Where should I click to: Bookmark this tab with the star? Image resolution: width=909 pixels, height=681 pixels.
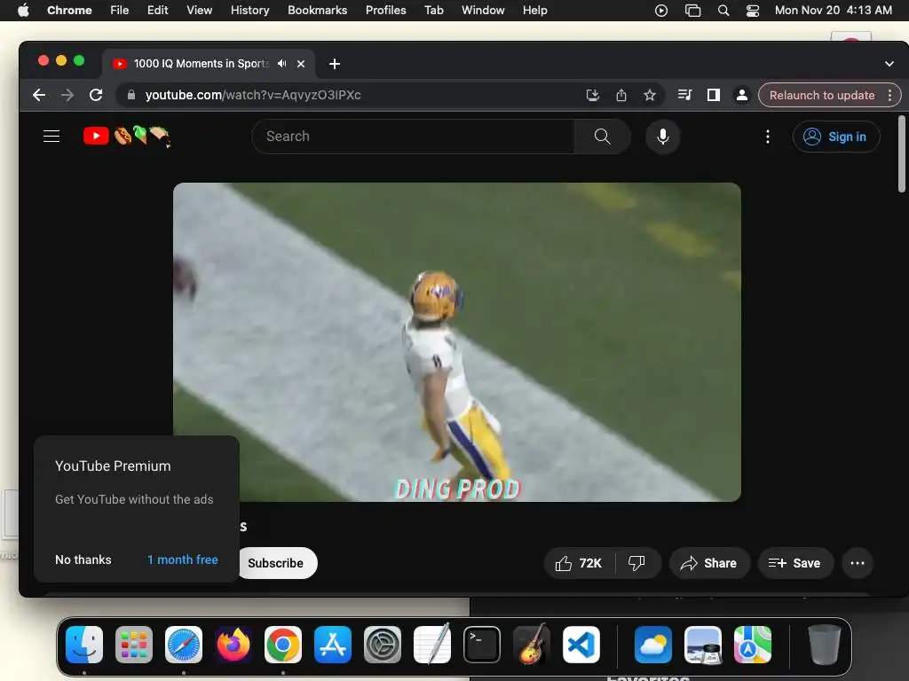[x=649, y=95]
